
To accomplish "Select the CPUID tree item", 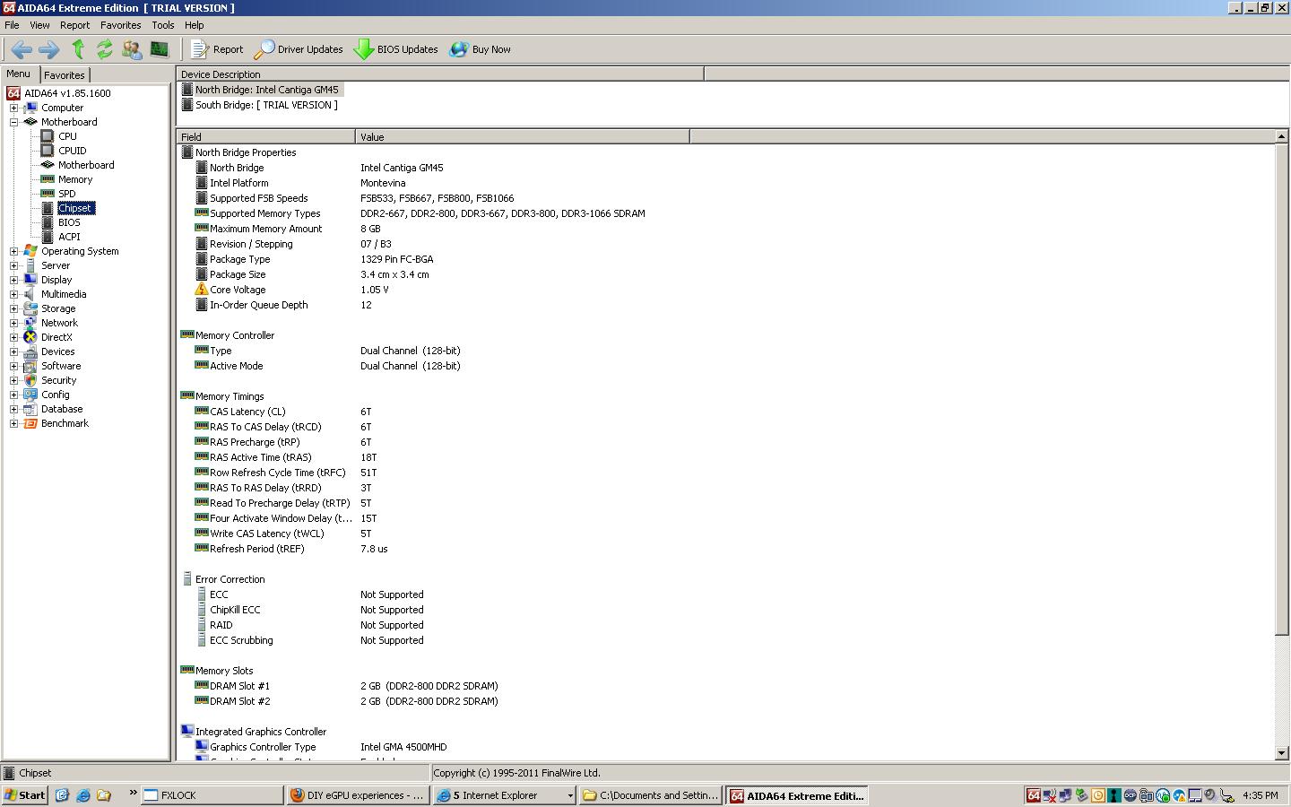I will pos(72,151).
